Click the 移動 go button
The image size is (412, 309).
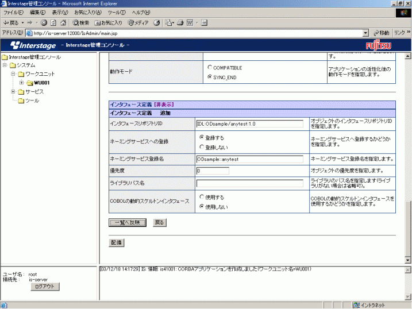[382, 33]
